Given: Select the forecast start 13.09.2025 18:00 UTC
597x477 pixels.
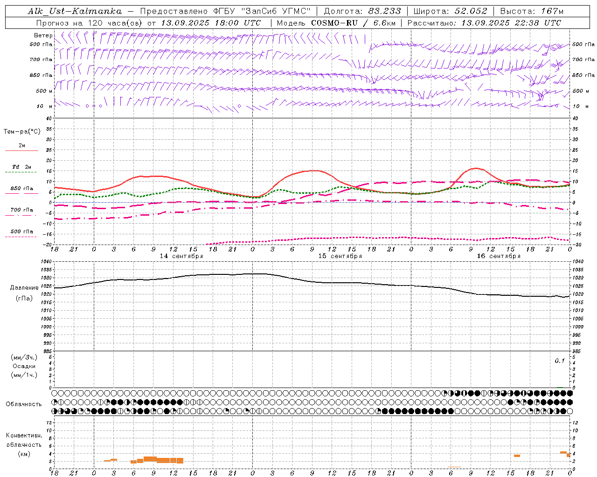Looking at the screenshot, I should pos(211,23).
